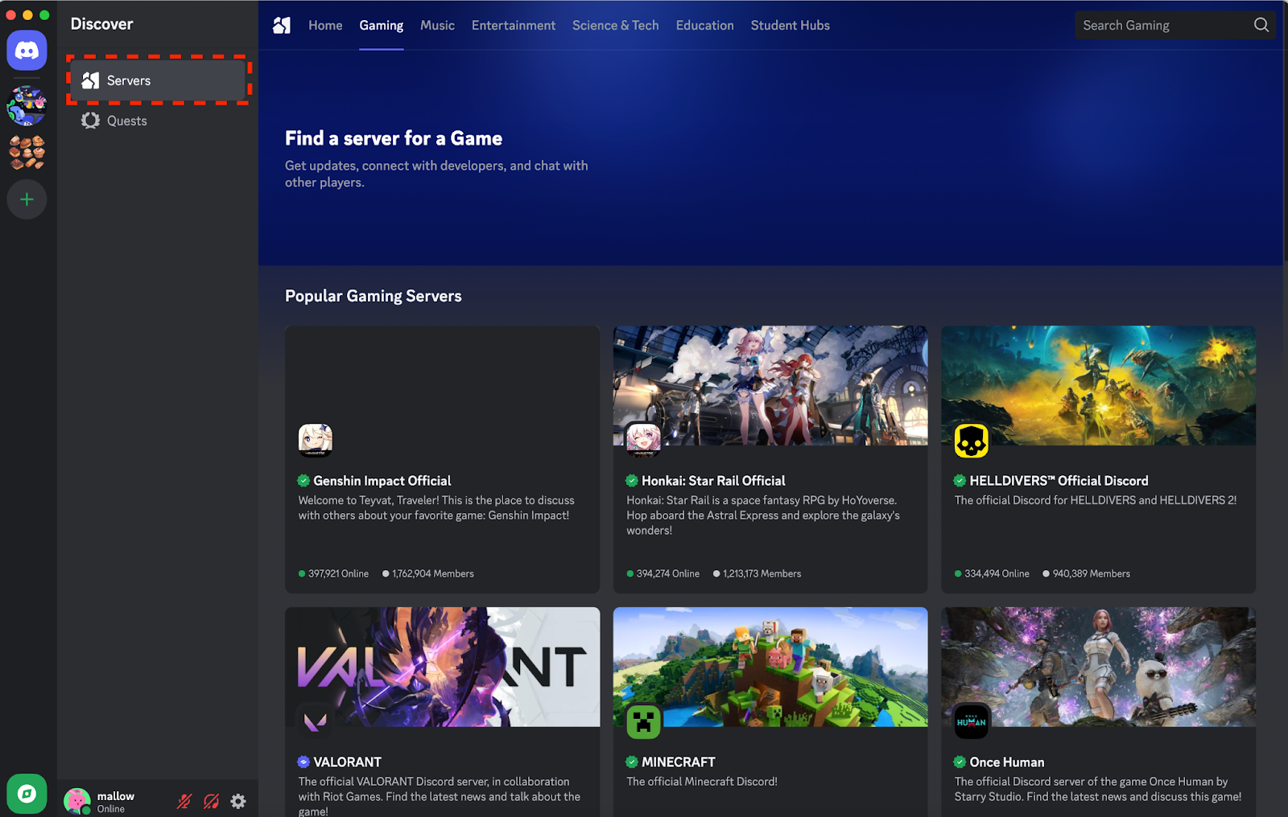Click HELLDIVERS yellow skull server icon
1288x817 pixels.
[x=972, y=441]
